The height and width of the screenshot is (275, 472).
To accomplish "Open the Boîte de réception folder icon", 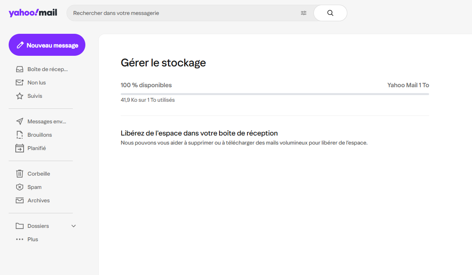I will point(19,69).
